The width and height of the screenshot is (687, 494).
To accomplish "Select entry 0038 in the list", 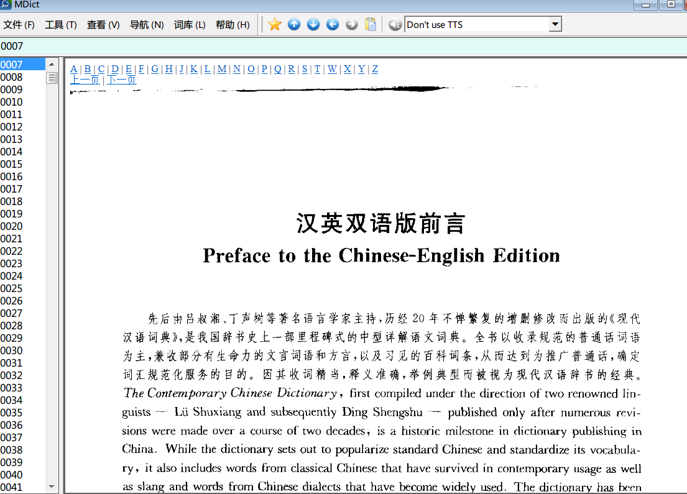I will pyautogui.click(x=23, y=450).
